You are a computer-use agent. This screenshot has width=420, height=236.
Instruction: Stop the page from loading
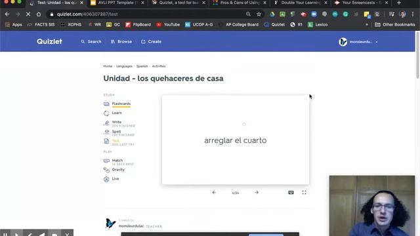coord(28,14)
